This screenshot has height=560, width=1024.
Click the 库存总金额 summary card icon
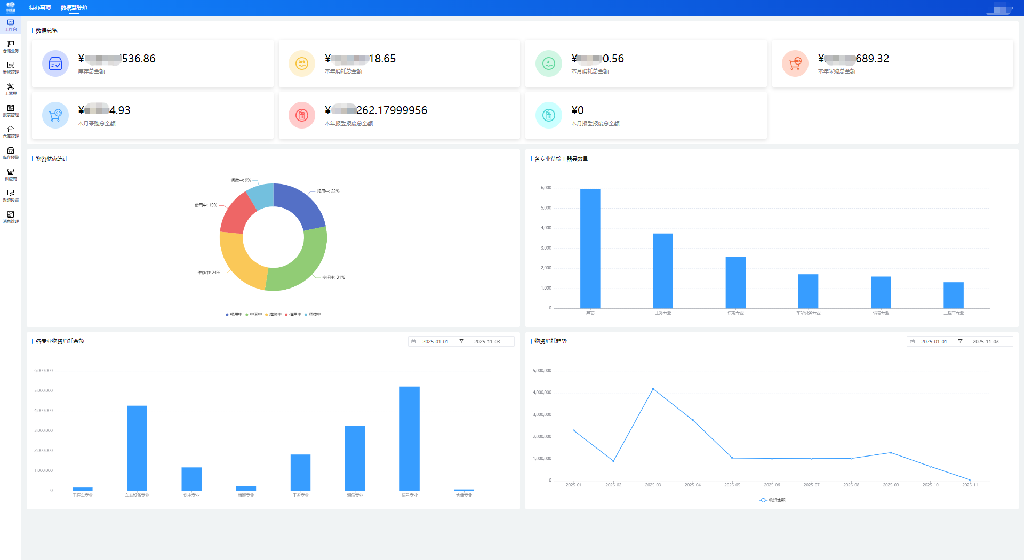(x=55, y=64)
